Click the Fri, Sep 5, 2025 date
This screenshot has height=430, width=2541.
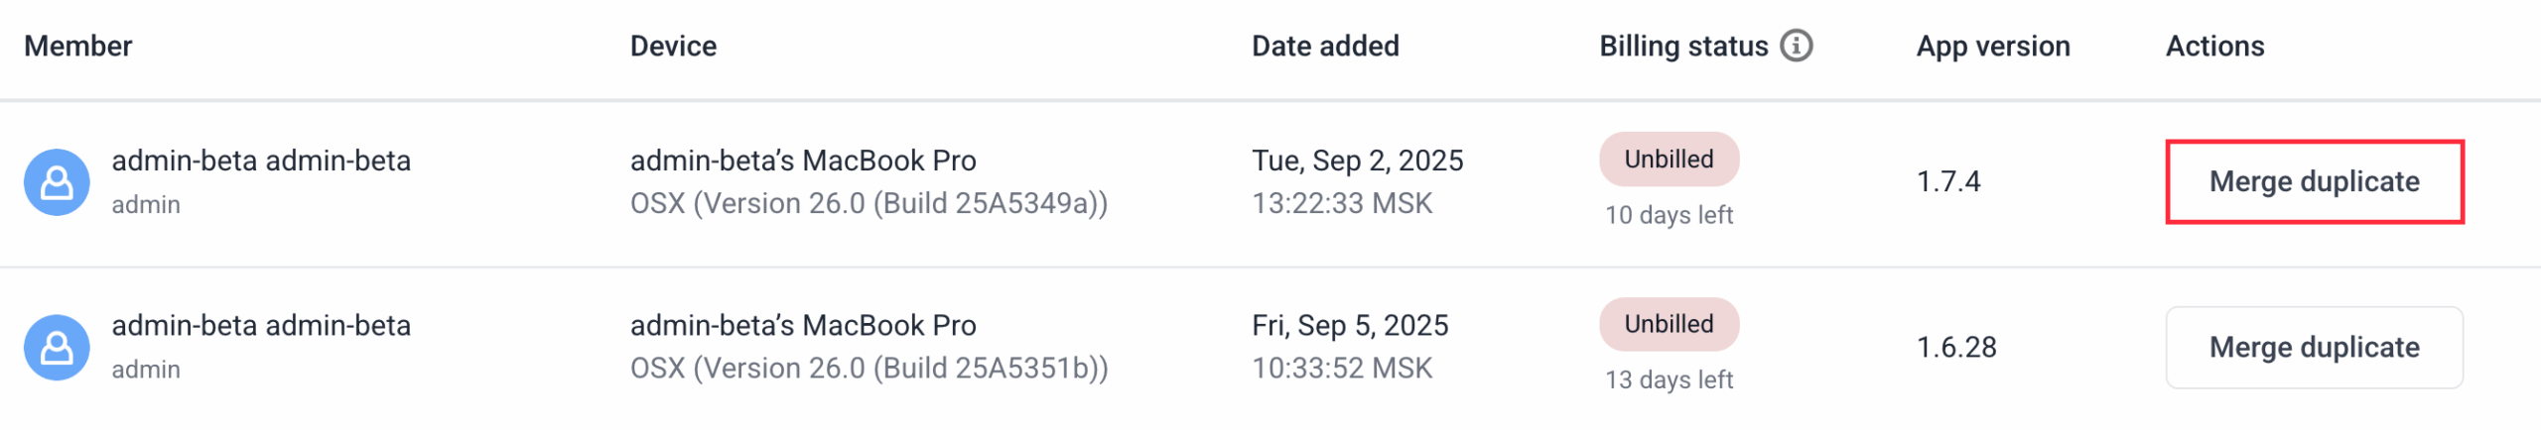pyautogui.click(x=1350, y=325)
